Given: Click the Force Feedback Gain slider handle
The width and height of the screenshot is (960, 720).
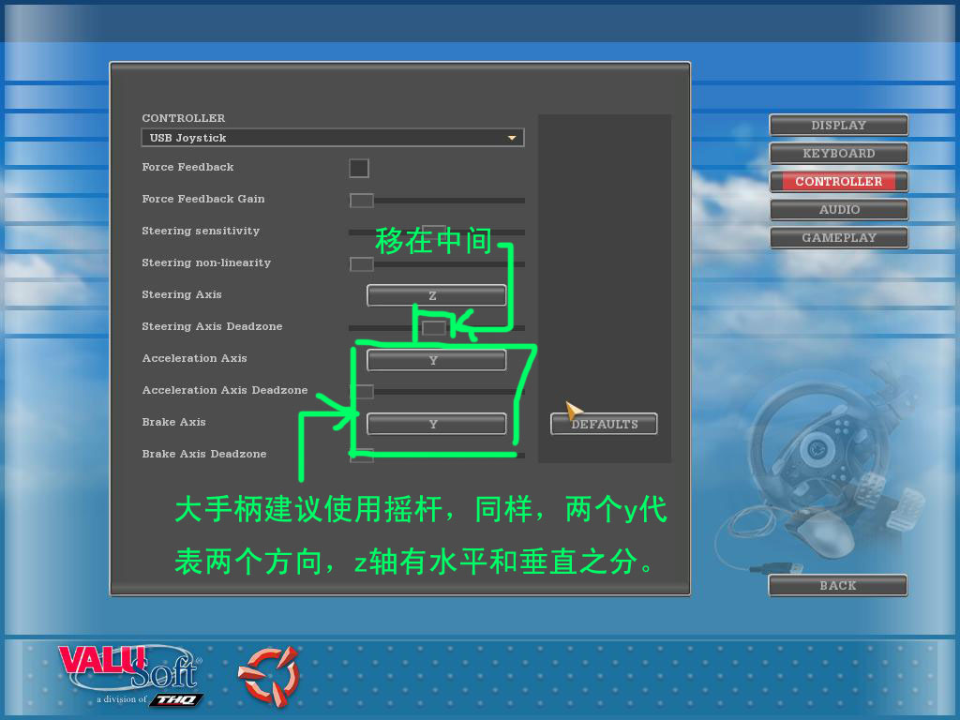Looking at the screenshot, I should (x=362, y=201).
